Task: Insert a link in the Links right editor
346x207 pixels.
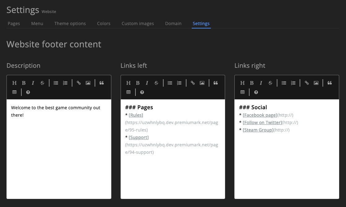Action: (307, 83)
